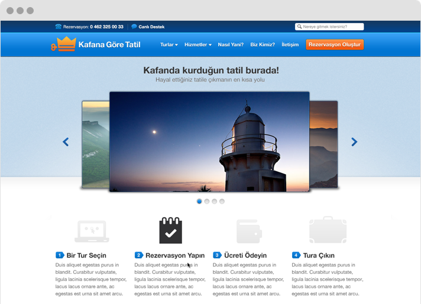Click the Canlı Destek chat bubble icon
Viewport: 421px width, 304px height.
coord(134,27)
